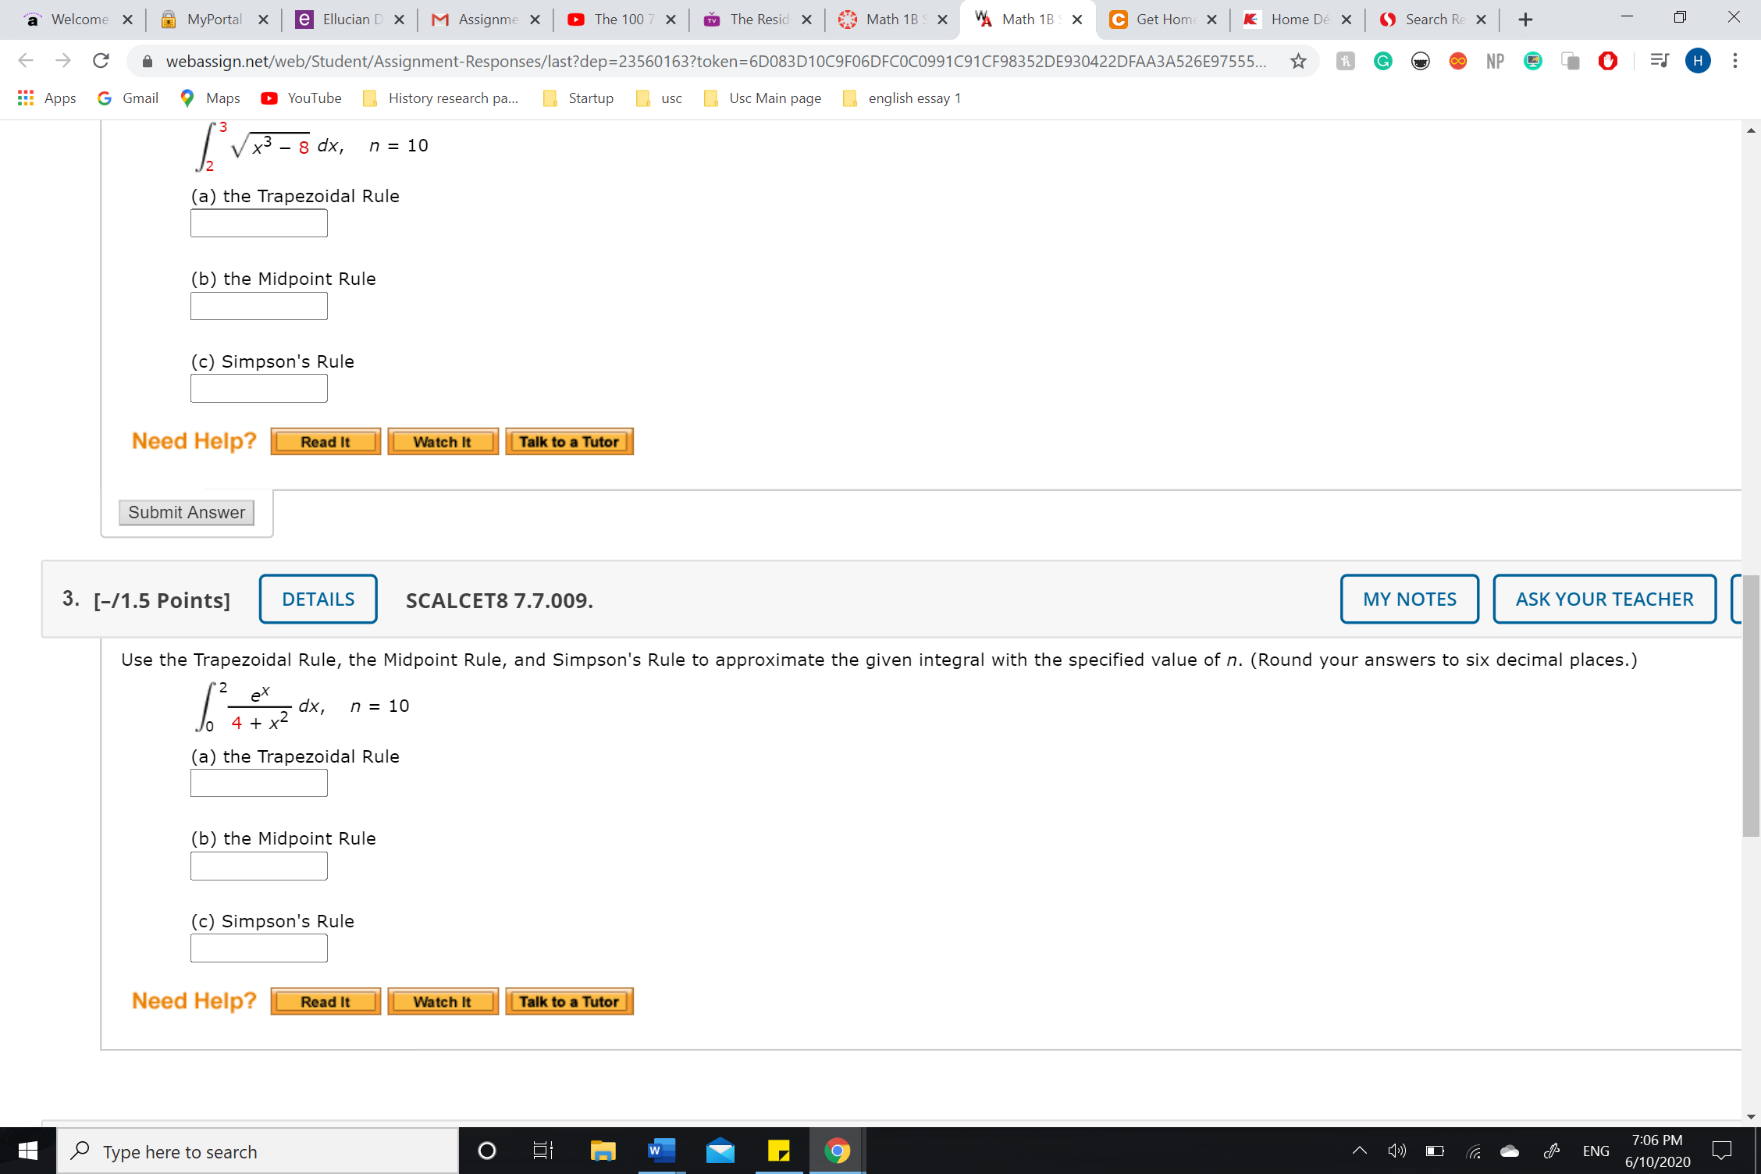Bookmark this page with the star icon

coord(1299,61)
